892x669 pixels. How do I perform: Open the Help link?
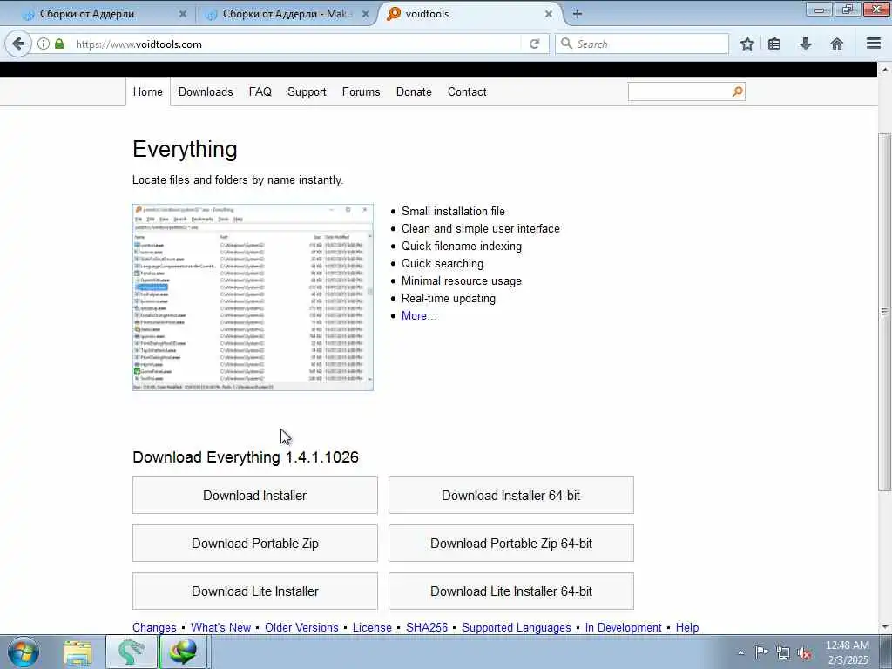pos(687,627)
